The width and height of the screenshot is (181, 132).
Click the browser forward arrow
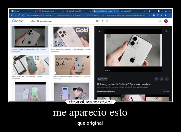[x=16, y=15]
